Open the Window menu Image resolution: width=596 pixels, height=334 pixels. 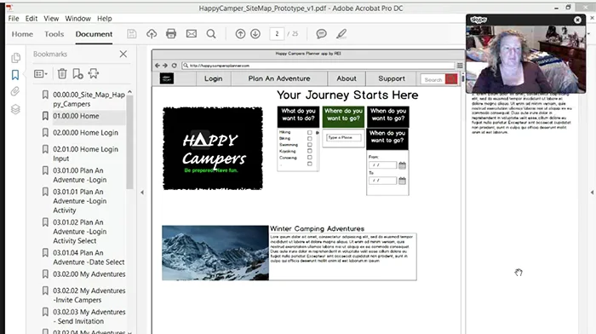coord(77,18)
